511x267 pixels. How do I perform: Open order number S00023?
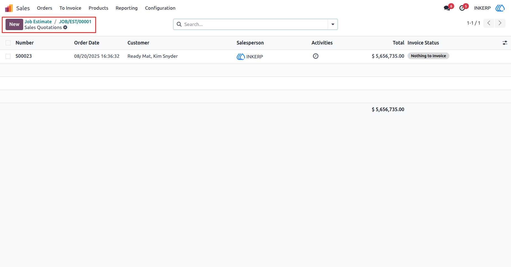24,56
